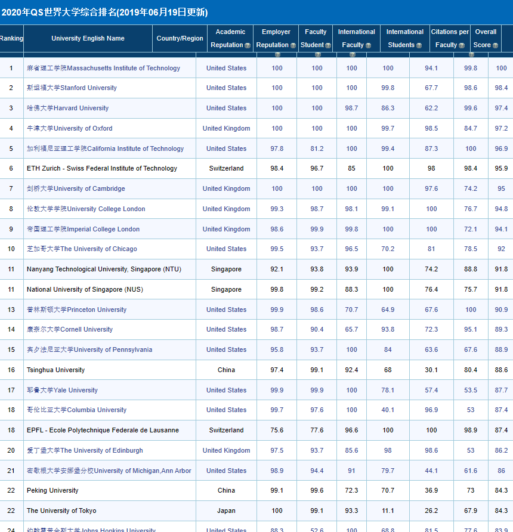Click help icon beside International Faculty
This screenshot has width=513, height=532.
pos(368,45)
